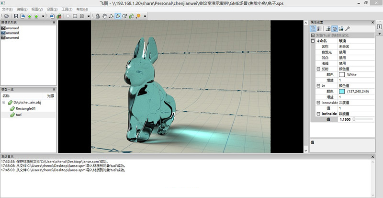Save the scene with the floppy disk icon
The image size is (383, 198).
point(16,16)
